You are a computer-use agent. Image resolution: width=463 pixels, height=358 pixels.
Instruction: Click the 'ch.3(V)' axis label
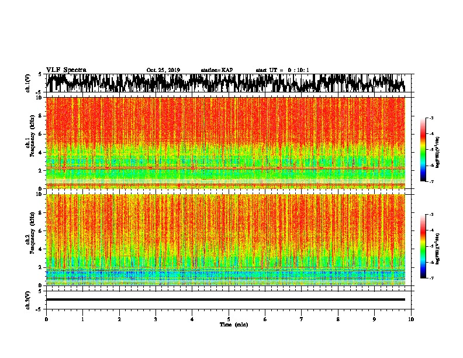pyautogui.click(x=28, y=300)
